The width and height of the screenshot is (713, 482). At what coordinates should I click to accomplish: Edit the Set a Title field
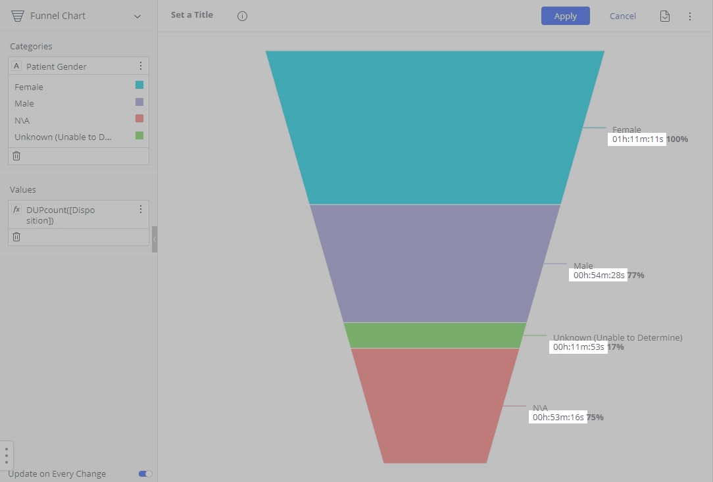[192, 15]
